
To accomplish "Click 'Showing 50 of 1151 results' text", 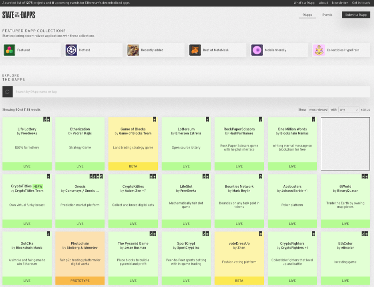I will pos(22,110).
